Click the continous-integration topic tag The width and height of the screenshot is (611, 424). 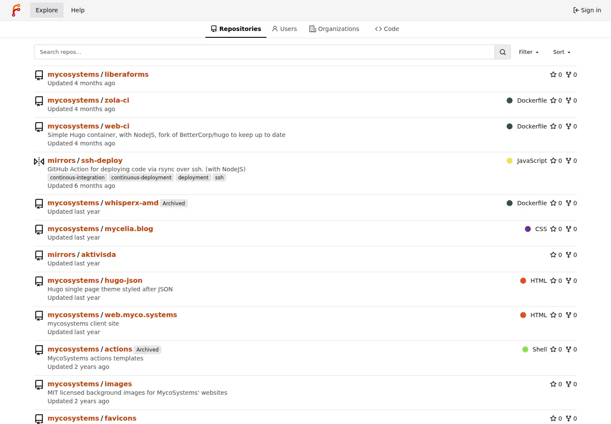pos(77,178)
